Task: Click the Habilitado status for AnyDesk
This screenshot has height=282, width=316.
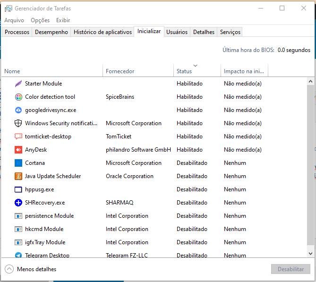Action: click(x=189, y=150)
